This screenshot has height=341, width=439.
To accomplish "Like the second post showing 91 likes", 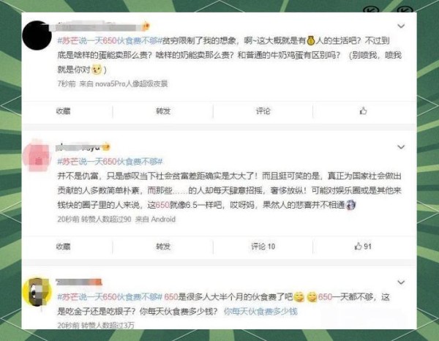I will pyautogui.click(x=363, y=247).
